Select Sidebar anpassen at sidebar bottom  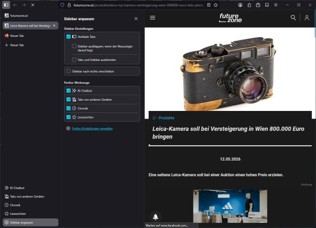(30, 222)
